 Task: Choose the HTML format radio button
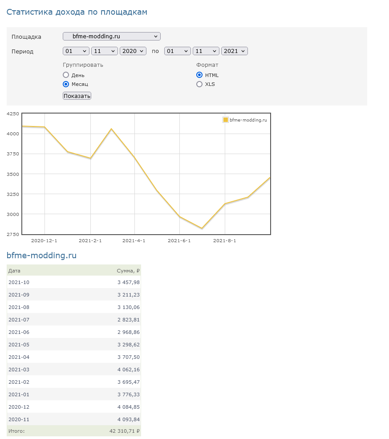click(199, 75)
